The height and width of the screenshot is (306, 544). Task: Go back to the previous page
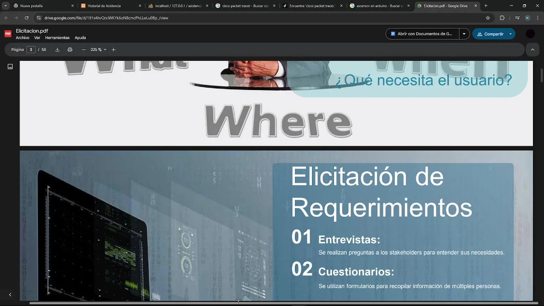click(x=6, y=18)
